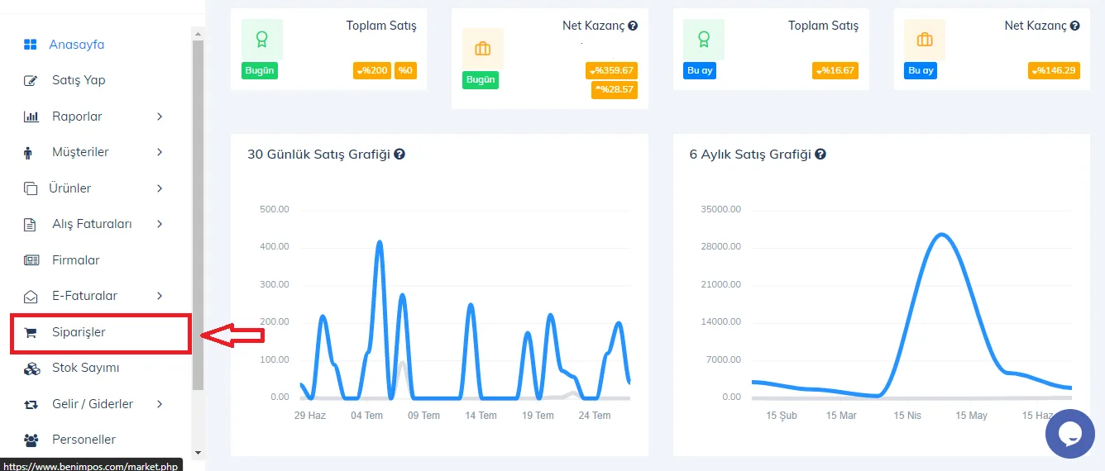The image size is (1105, 471).
Task: Click briefcase icon on Bugün Net Kazanç card
Action: click(x=483, y=49)
